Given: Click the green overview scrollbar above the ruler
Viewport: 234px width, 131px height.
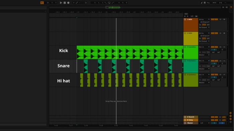Looking at the screenshot, I should [x=113, y=7].
